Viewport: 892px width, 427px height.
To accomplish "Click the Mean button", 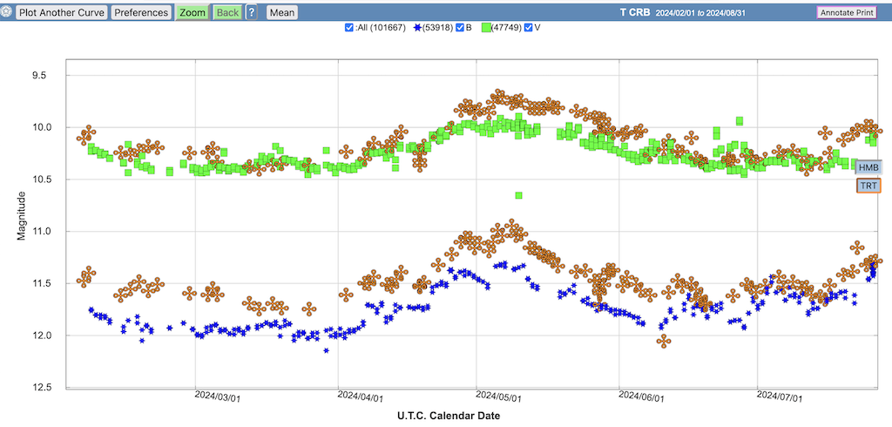I will pyautogui.click(x=281, y=13).
